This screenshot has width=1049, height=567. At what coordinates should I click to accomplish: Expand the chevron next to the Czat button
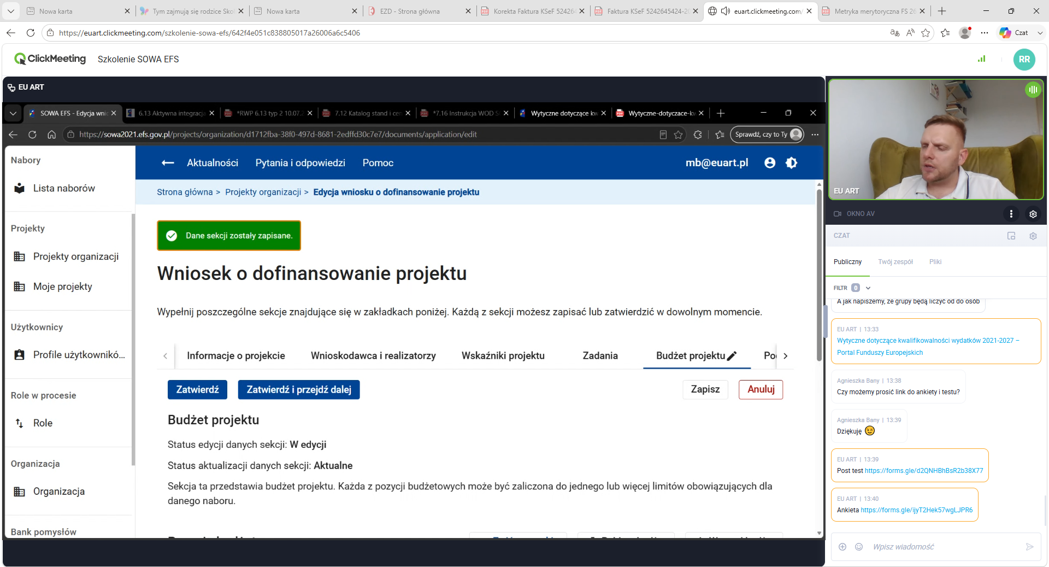point(1040,33)
